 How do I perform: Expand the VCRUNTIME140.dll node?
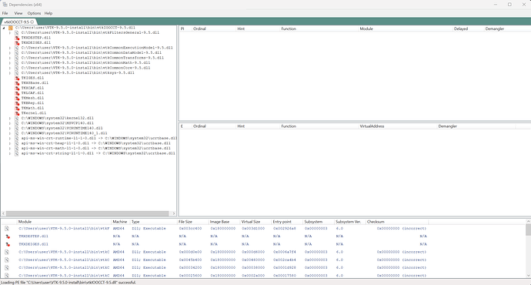(10, 129)
